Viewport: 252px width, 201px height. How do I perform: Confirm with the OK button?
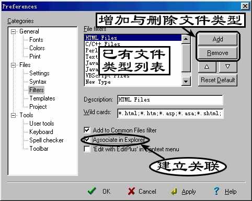[x=106, y=192]
